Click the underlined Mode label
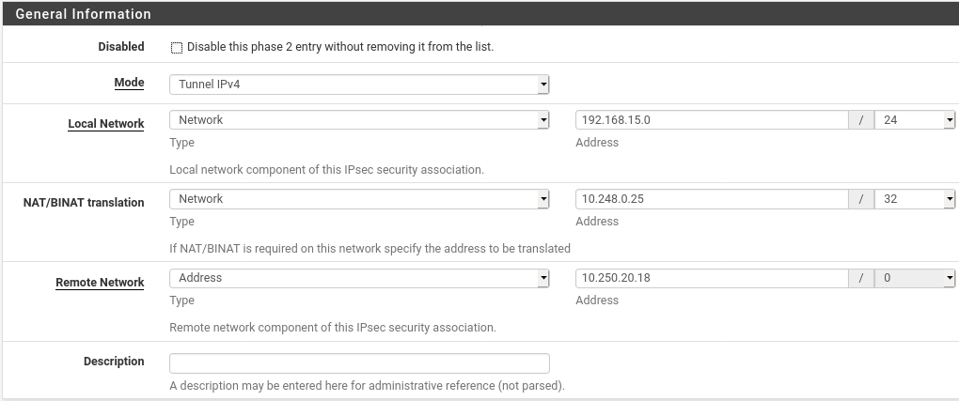959x401 pixels. [129, 83]
